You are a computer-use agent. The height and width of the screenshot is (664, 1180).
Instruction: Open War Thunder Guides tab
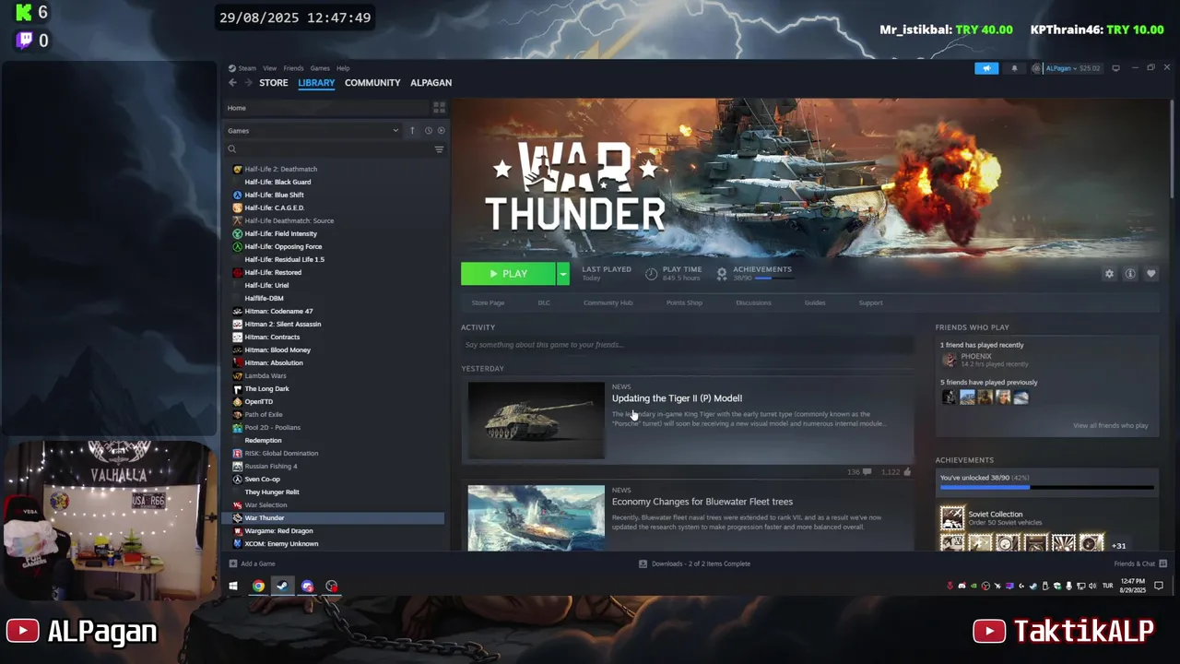[815, 302]
